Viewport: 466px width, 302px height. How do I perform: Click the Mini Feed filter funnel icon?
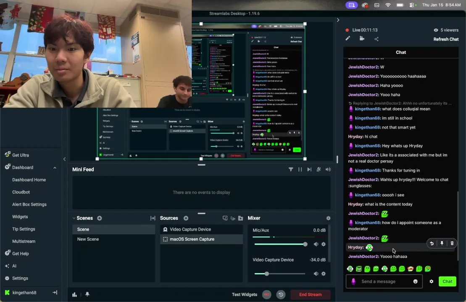291,169
